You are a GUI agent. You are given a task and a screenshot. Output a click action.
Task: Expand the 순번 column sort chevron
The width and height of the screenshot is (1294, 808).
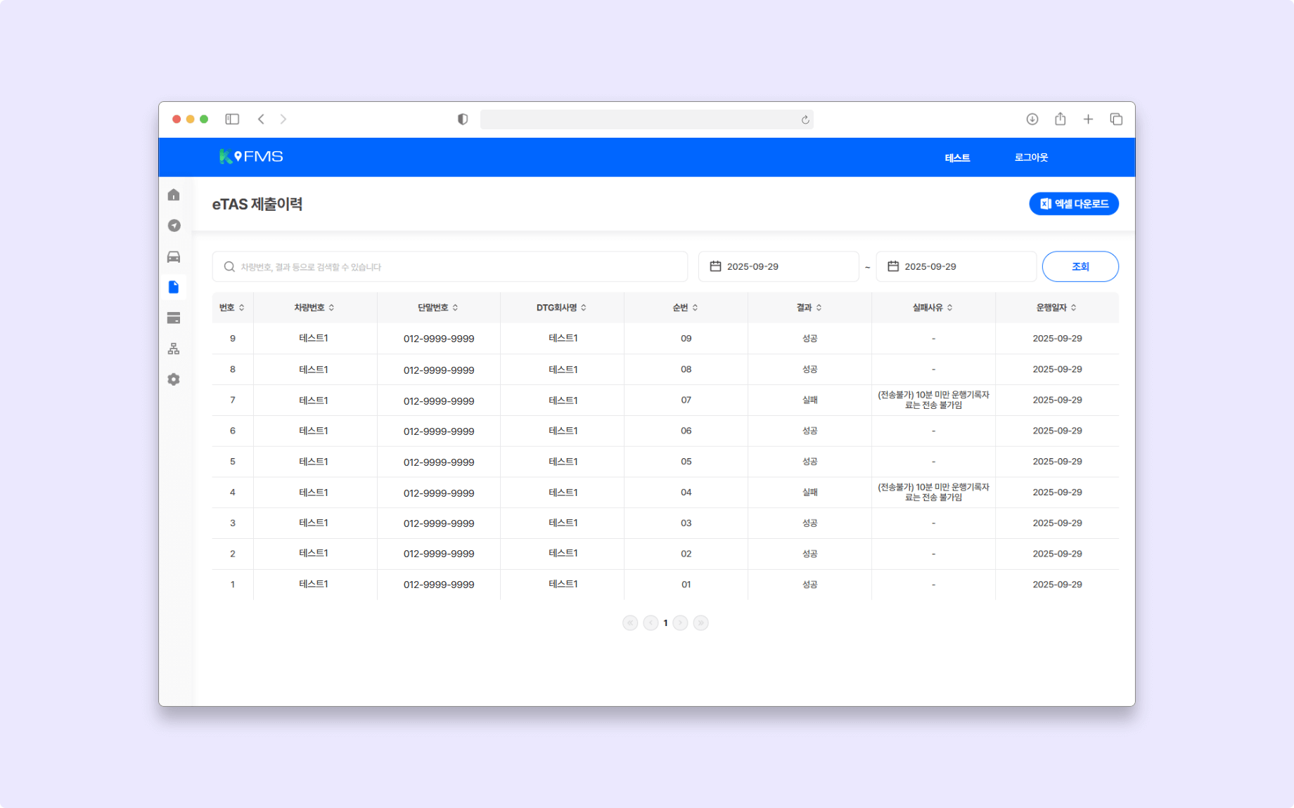click(696, 307)
